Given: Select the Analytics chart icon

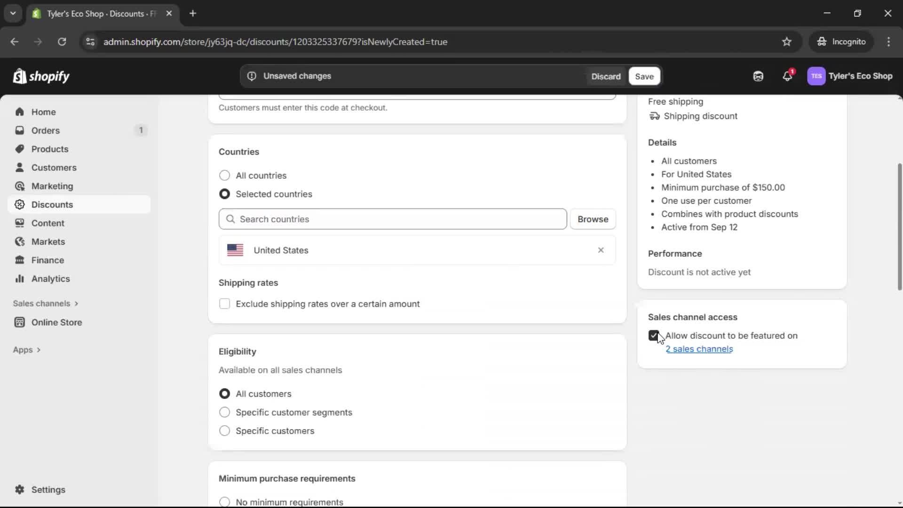Looking at the screenshot, I should [x=19, y=278].
